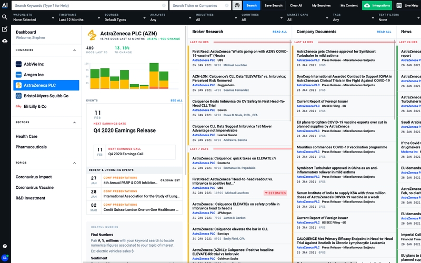Click the red Estimates tag
Screen dimensions: 421x263
pos(275,193)
